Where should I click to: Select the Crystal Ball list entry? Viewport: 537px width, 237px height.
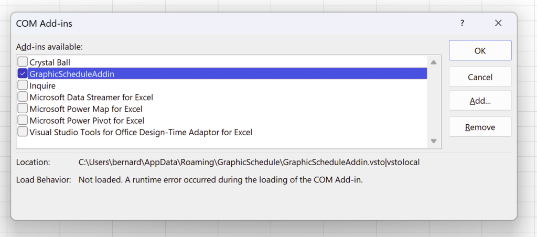(50, 63)
